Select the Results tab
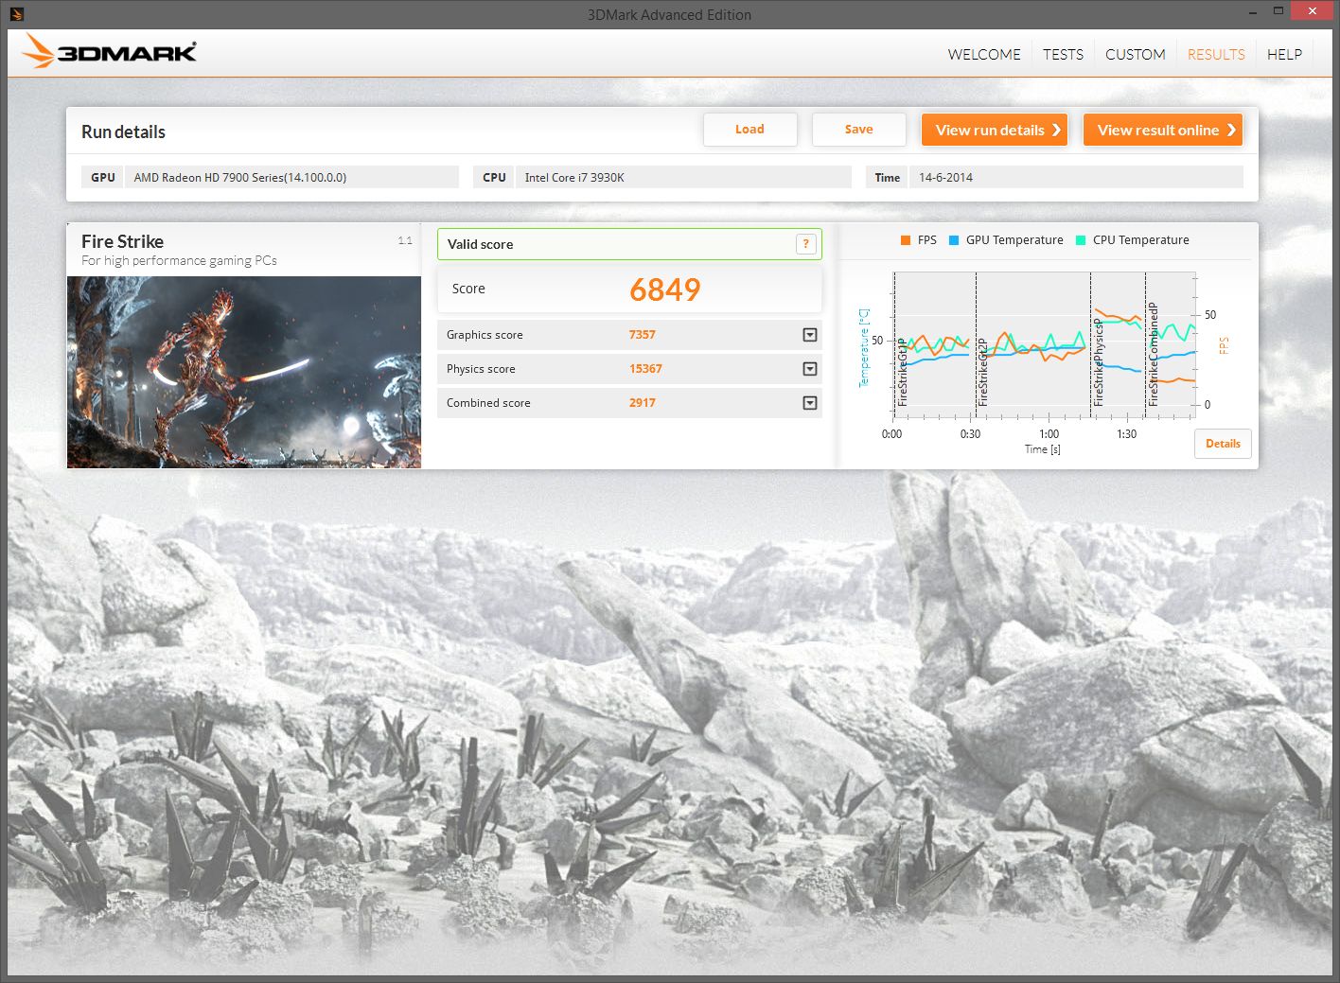This screenshot has width=1340, height=983. [x=1216, y=55]
